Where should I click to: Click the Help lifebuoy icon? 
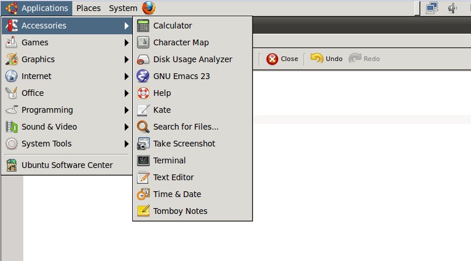[143, 93]
